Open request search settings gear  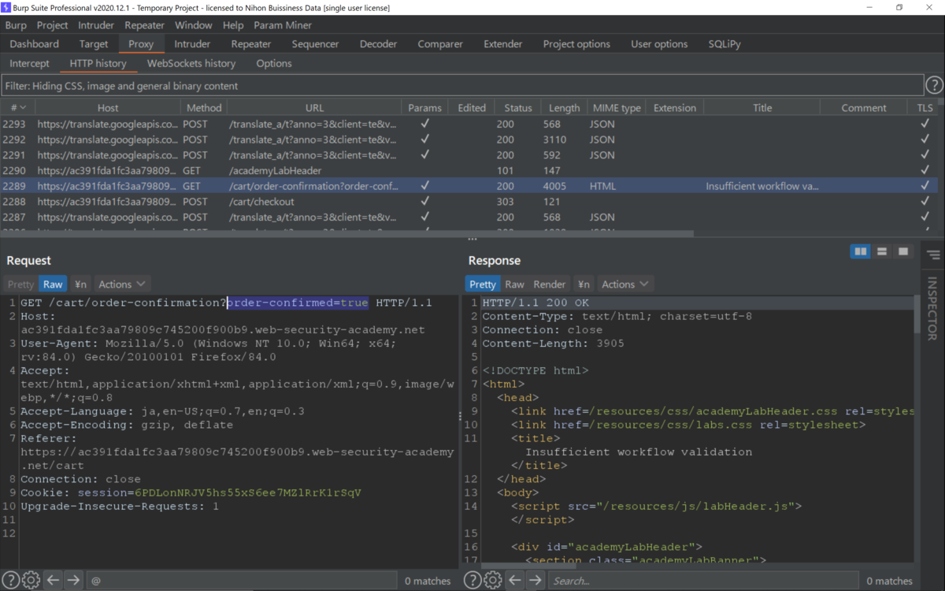coord(31,580)
